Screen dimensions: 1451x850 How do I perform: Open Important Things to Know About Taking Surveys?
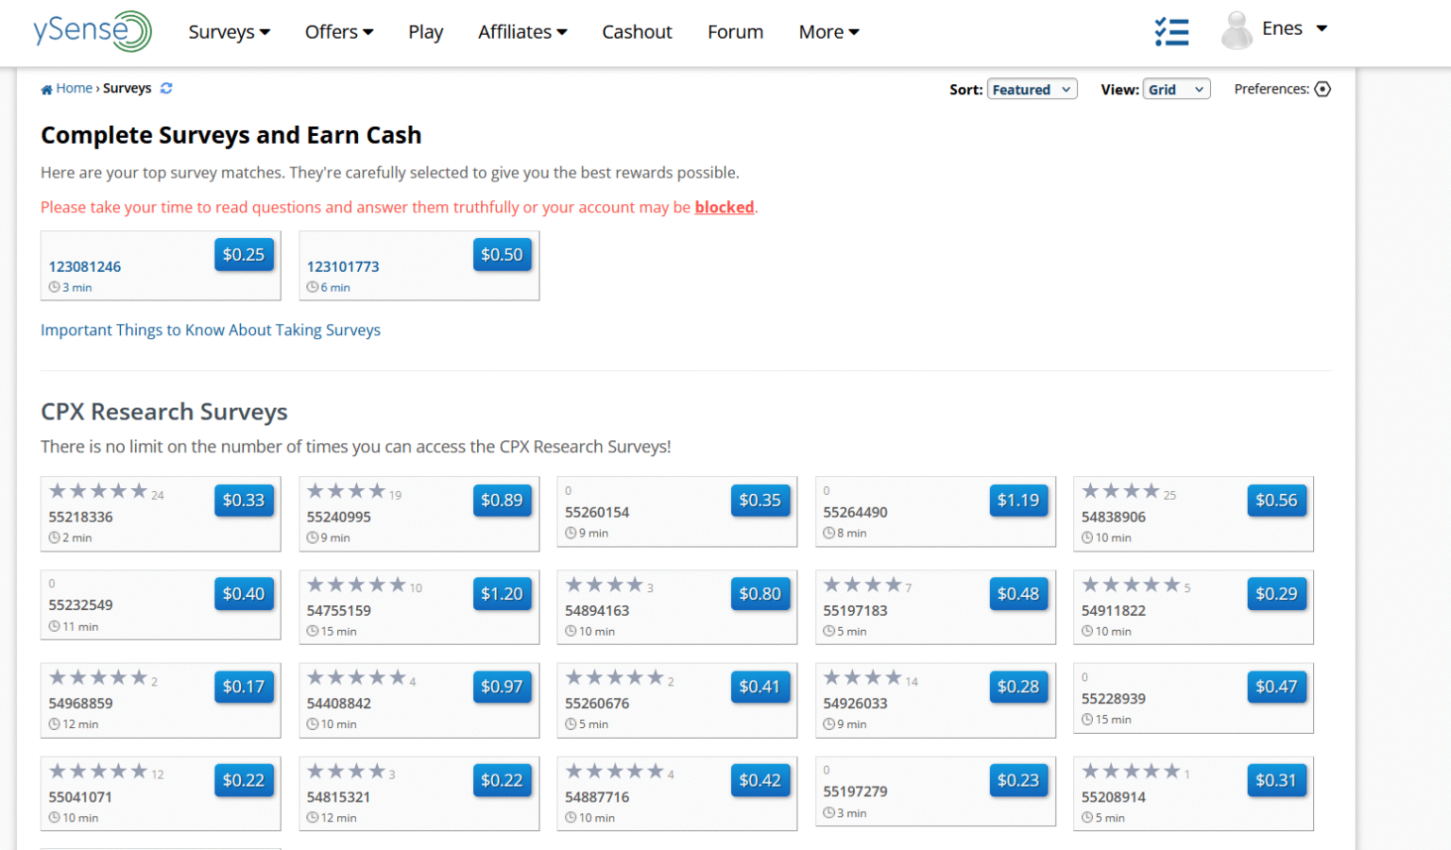click(210, 330)
